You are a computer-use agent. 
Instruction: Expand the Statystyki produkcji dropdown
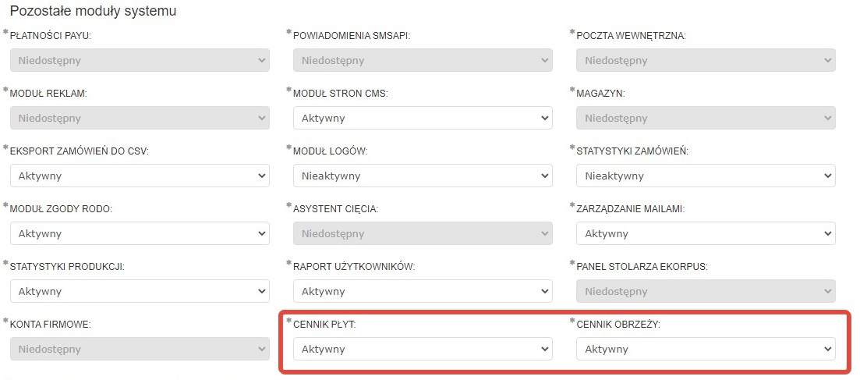[x=140, y=291]
